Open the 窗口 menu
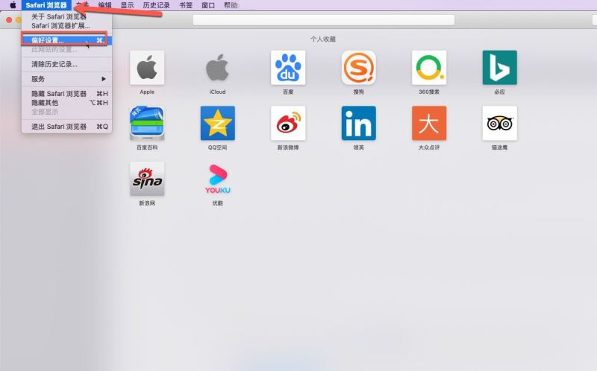The image size is (597, 371). click(x=208, y=5)
